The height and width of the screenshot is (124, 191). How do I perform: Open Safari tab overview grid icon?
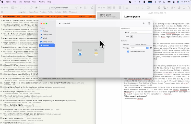86,8
